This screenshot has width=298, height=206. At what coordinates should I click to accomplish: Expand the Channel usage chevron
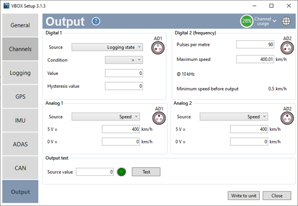(x=274, y=21)
